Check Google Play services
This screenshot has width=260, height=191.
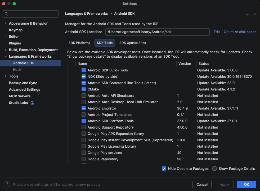84,153
